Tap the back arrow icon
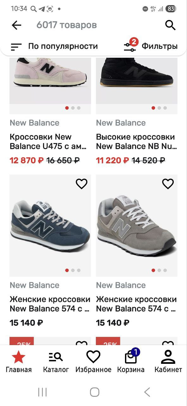187x406 pixels. tap(16, 25)
